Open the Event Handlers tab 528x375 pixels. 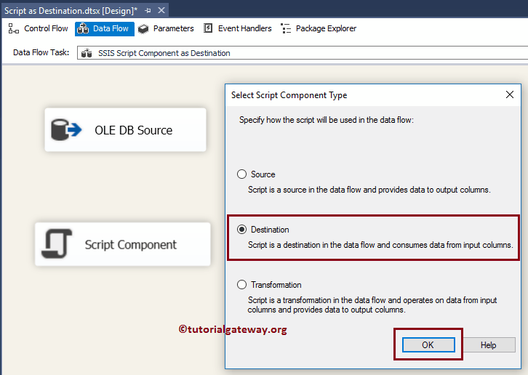click(x=238, y=28)
